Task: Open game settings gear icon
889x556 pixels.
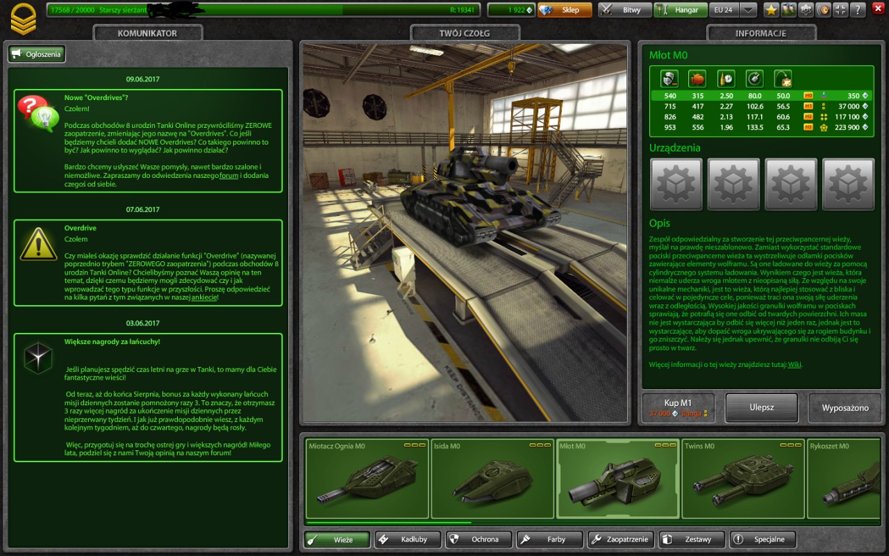Action: 806,10
